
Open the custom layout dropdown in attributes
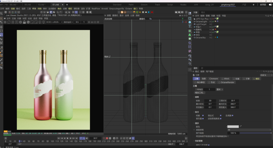pos(266,75)
